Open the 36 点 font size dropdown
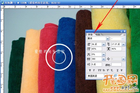This screenshot has width=140, height=93. 104,44
